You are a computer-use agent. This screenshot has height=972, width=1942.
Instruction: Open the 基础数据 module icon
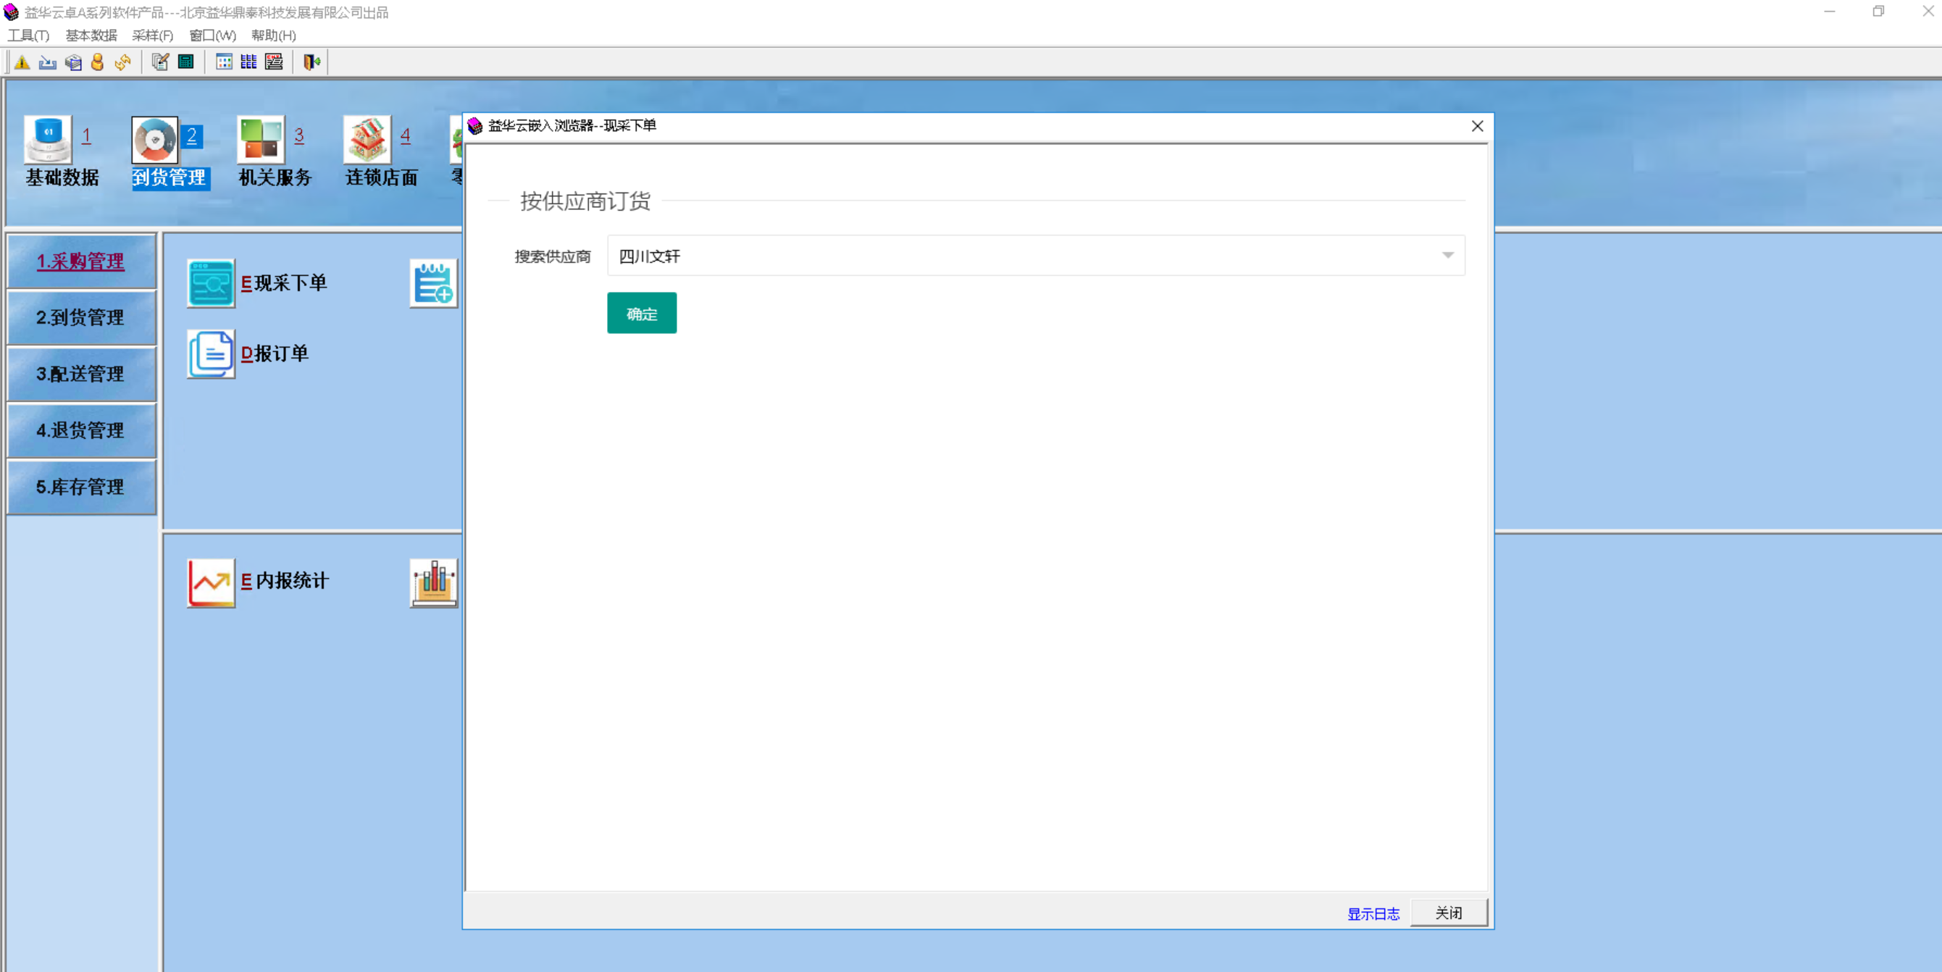49,141
